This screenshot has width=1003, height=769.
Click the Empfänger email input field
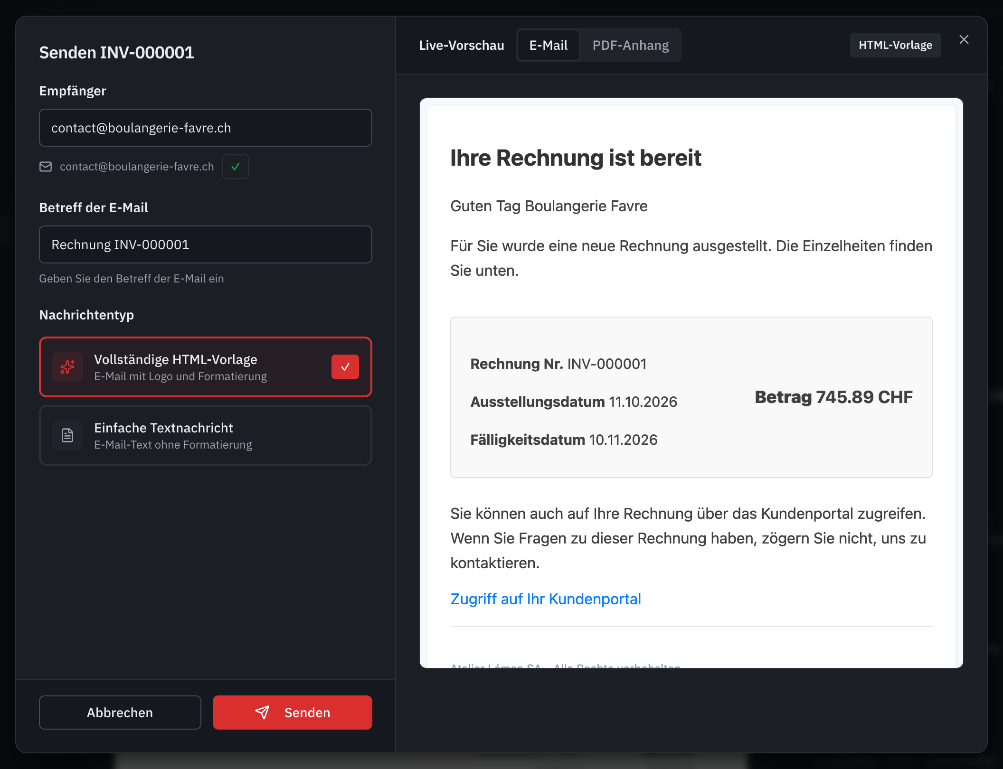coord(206,128)
